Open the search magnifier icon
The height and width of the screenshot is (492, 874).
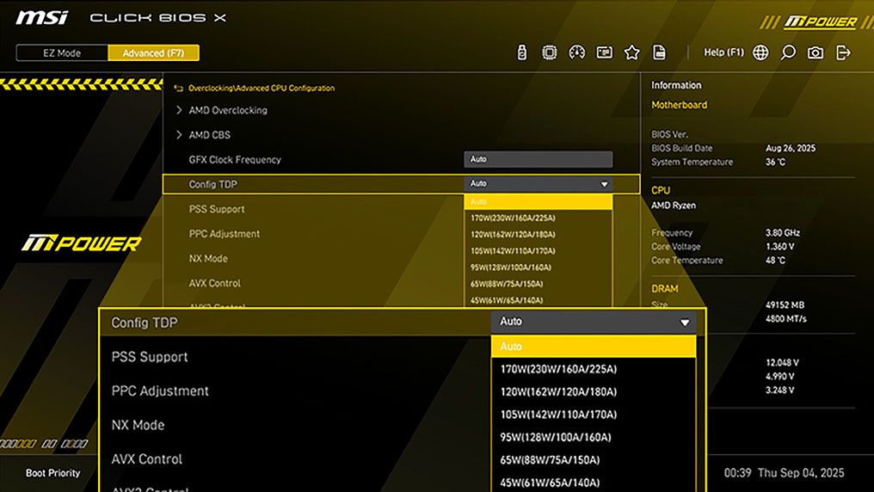point(788,52)
